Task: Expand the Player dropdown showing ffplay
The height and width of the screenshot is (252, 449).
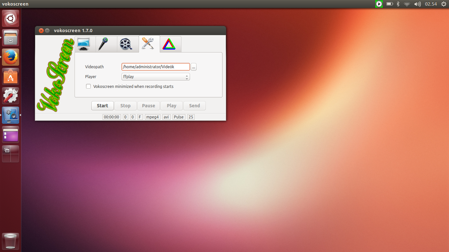Action: pyautogui.click(x=156, y=77)
